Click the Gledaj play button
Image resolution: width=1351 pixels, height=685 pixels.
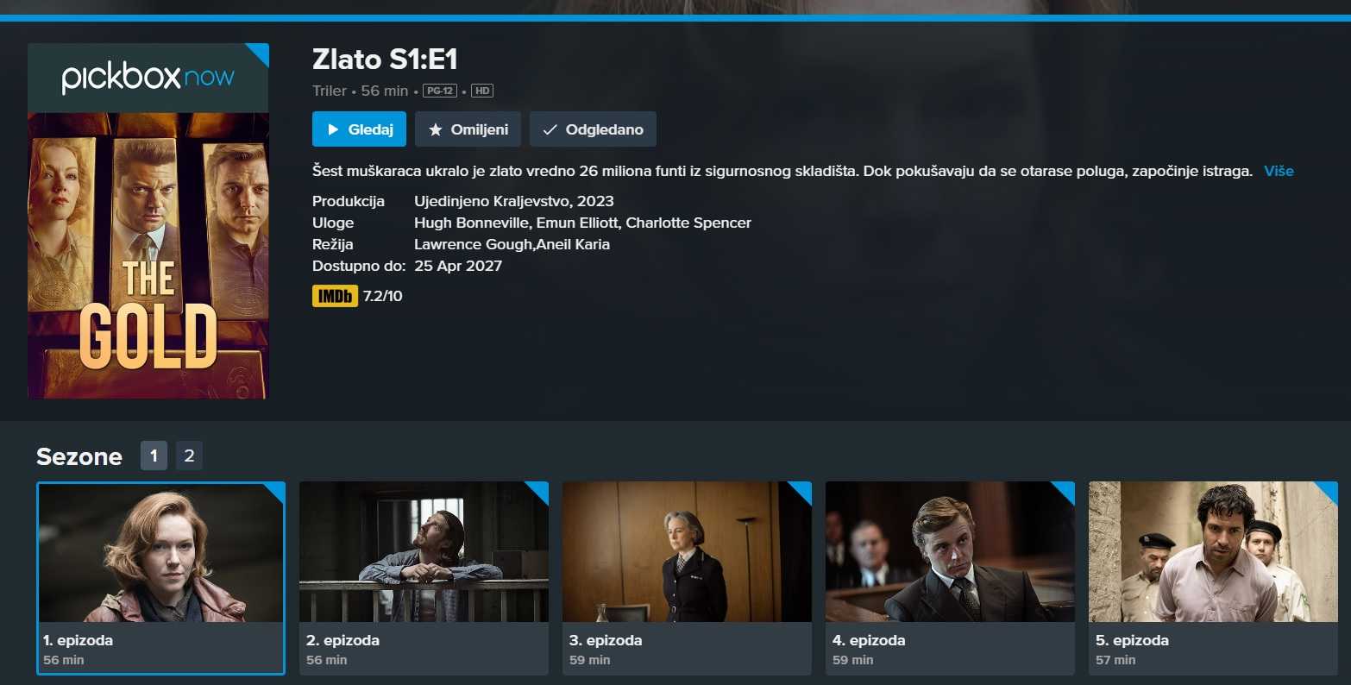[359, 129]
